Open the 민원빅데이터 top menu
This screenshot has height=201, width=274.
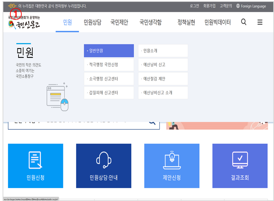(x=218, y=22)
